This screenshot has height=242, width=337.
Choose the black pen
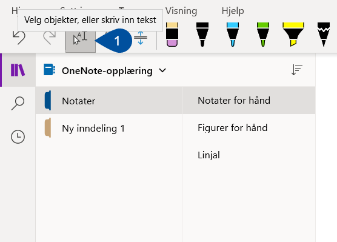(x=202, y=35)
